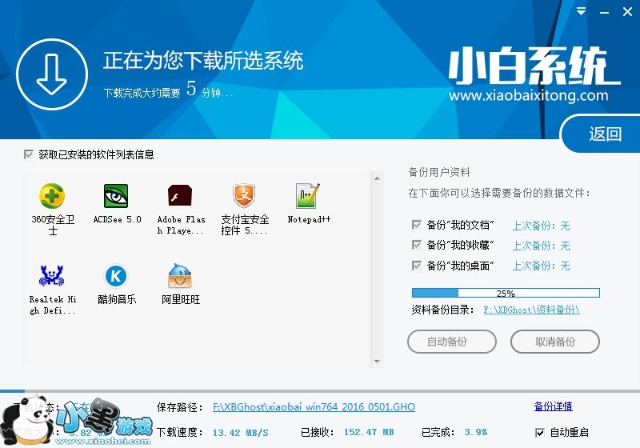Select the ACDSee 5.0 icon
Viewport: 640px width, 448px height.
[116, 196]
